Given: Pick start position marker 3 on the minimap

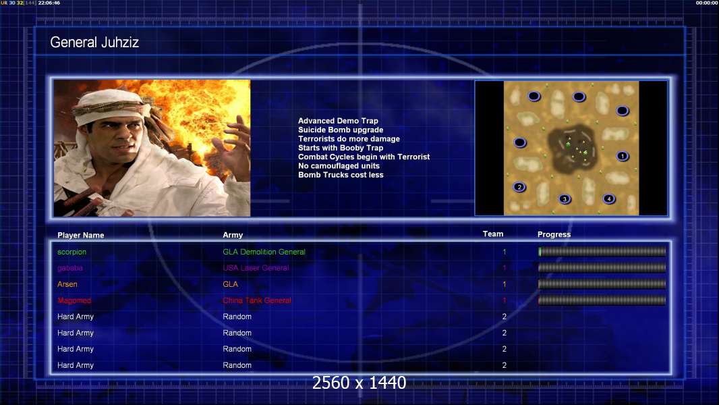Looking at the screenshot, I should (565, 199).
